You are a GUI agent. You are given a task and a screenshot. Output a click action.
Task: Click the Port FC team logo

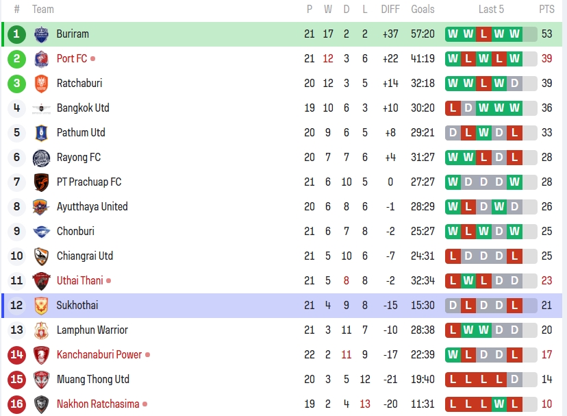[41, 59]
